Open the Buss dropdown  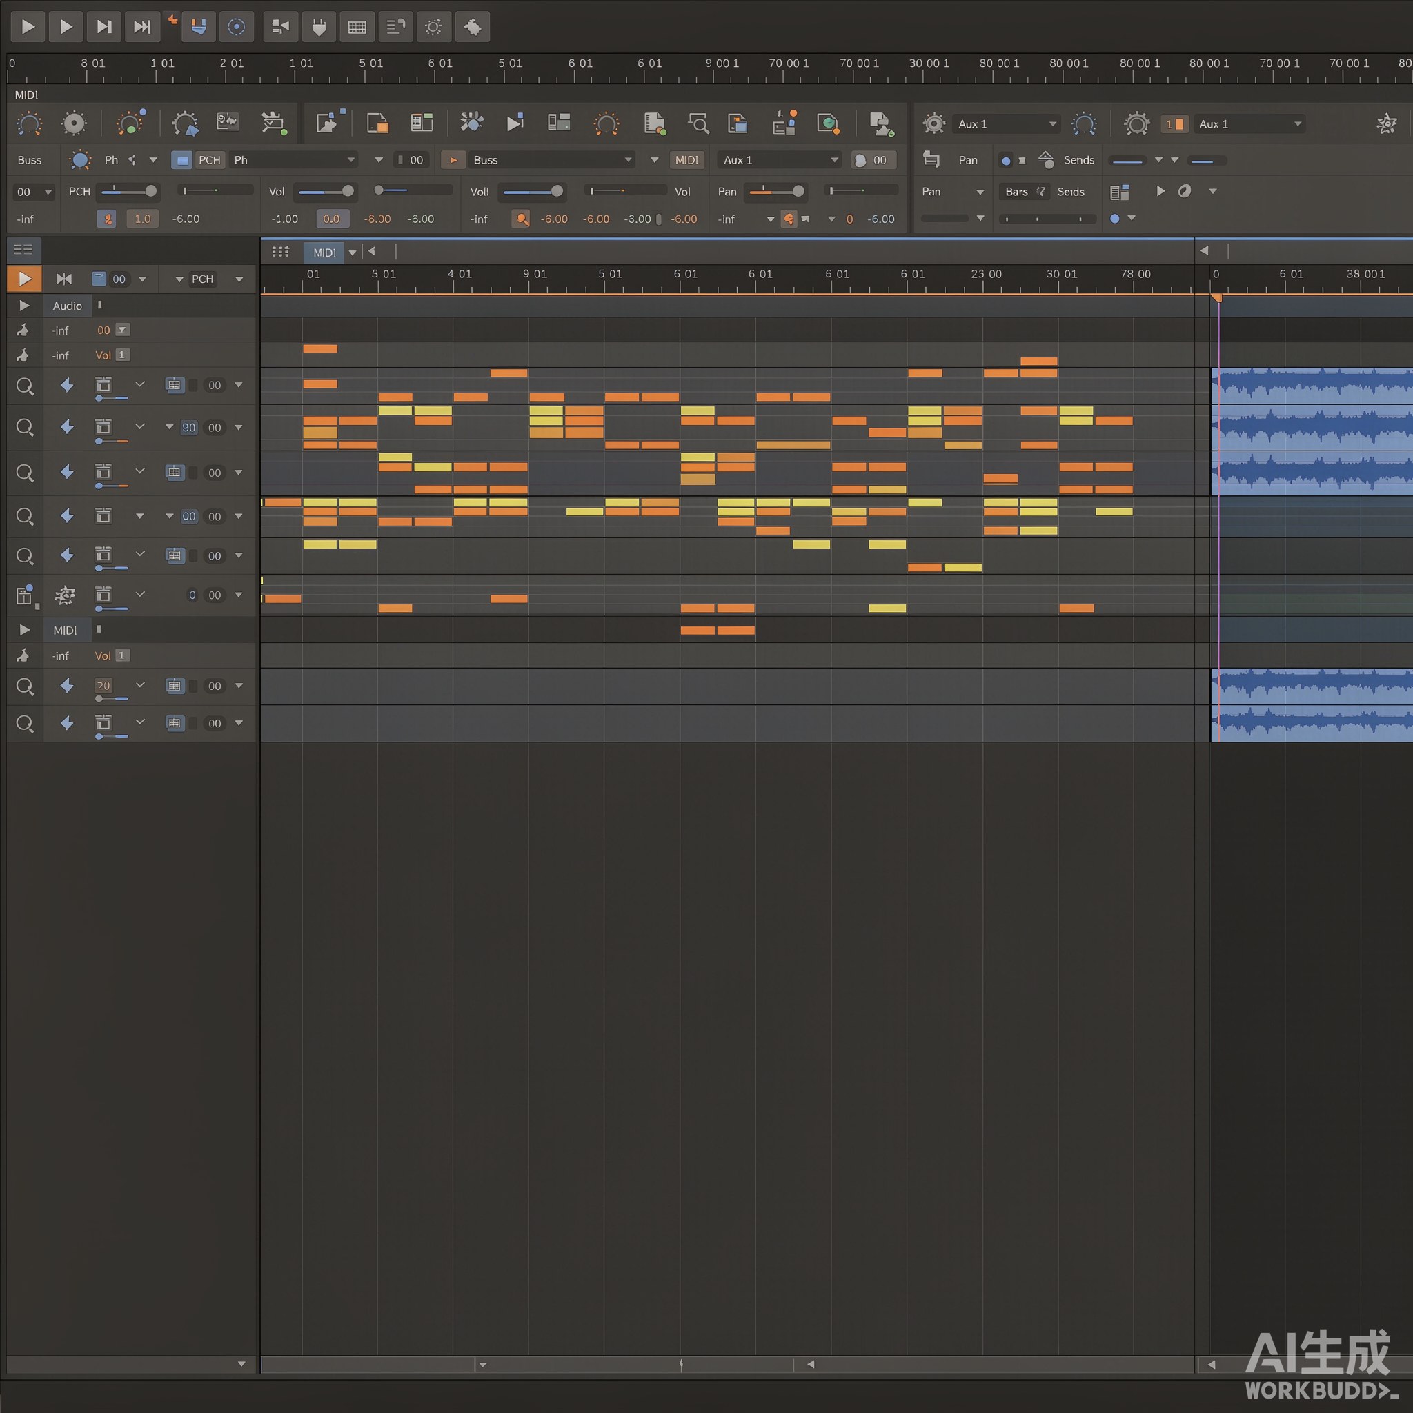551,160
